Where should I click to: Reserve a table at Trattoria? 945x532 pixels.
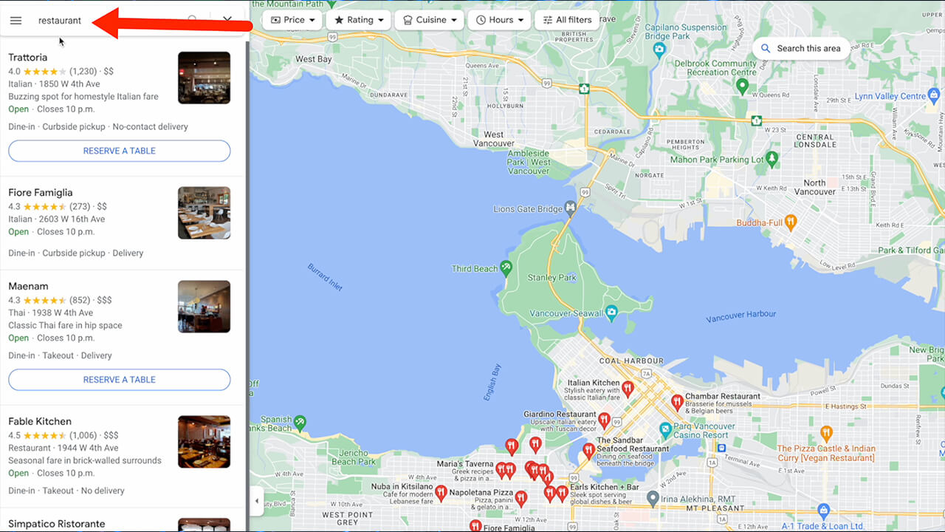[119, 151]
